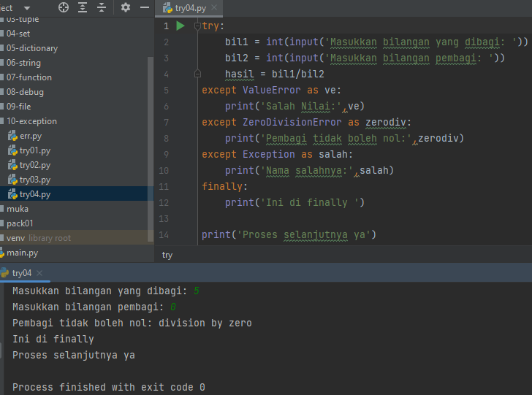
Task: Click console line 'Ini di finally'
Action: (x=53, y=339)
